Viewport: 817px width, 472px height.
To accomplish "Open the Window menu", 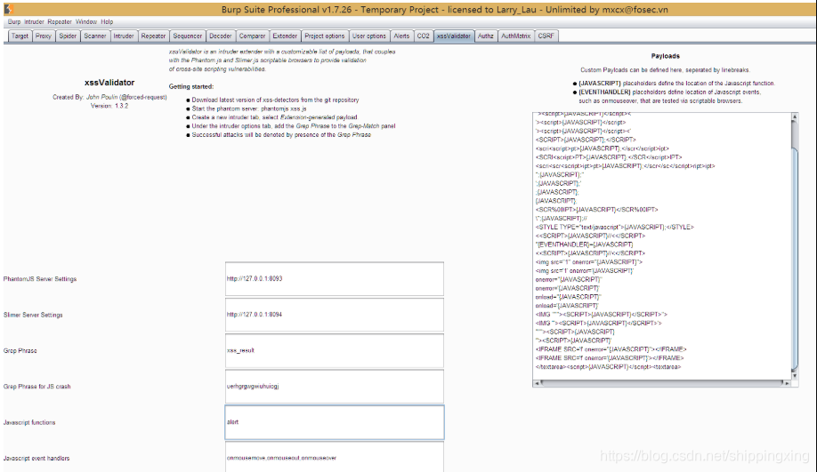I will pos(86,22).
